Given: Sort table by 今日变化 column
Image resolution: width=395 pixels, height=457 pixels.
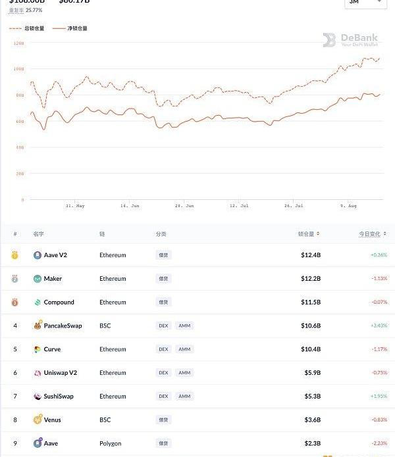Looking at the screenshot, I should pos(372,233).
